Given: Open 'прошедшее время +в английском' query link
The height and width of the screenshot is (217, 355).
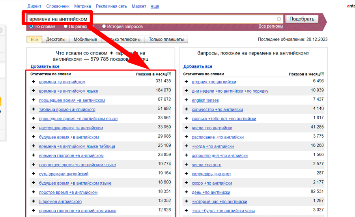Looking at the screenshot, I should (72, 100).
